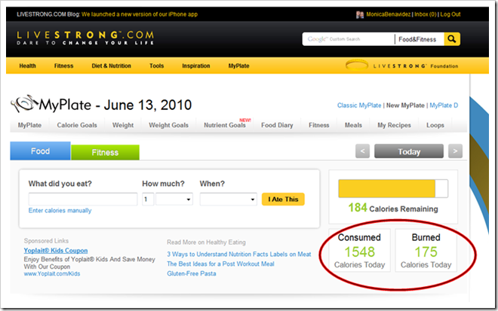Open the When meal dropdown
498x311 pixels.
(x=228, y=199)
